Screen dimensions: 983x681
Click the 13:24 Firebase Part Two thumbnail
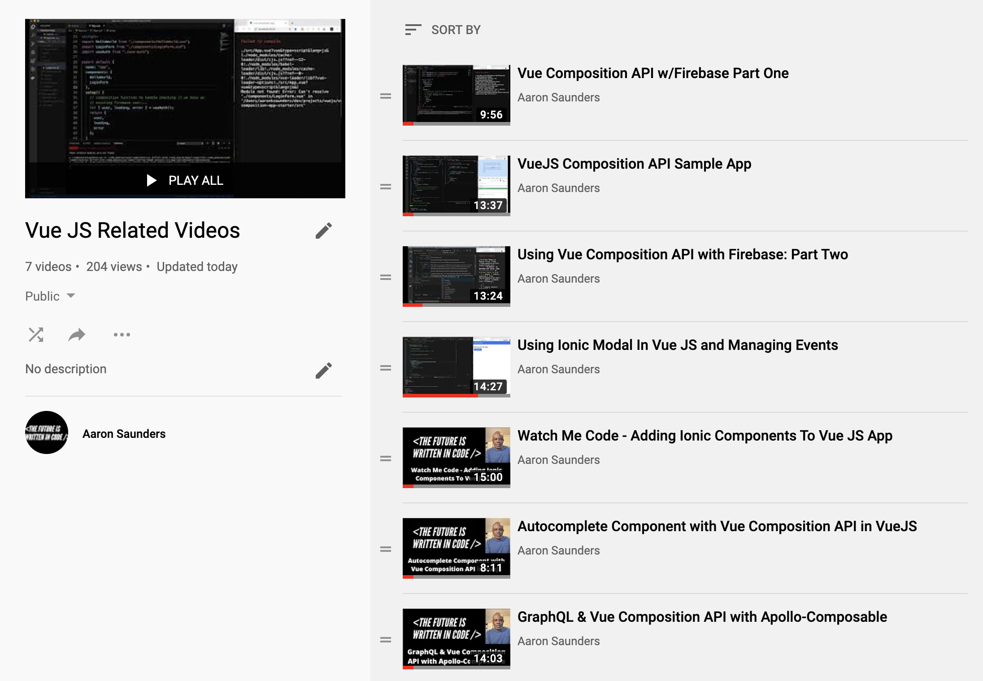456,275
